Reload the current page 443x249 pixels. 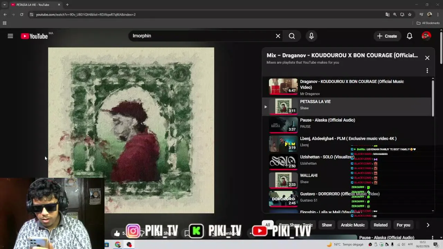pos(21,15)
